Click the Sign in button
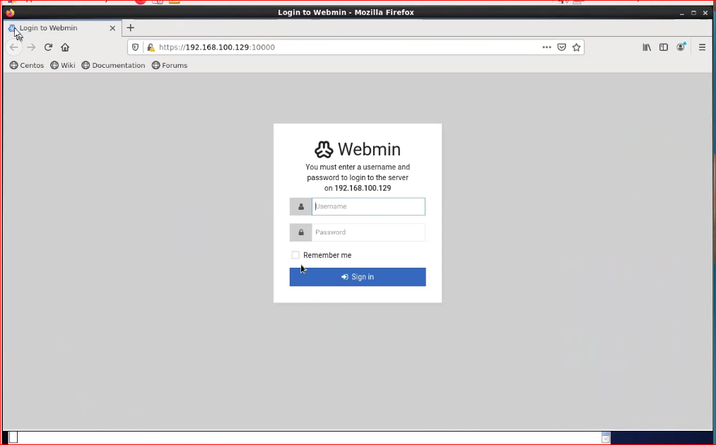The height and width of the screenshot is (445, 716). (x=358, y=277)
